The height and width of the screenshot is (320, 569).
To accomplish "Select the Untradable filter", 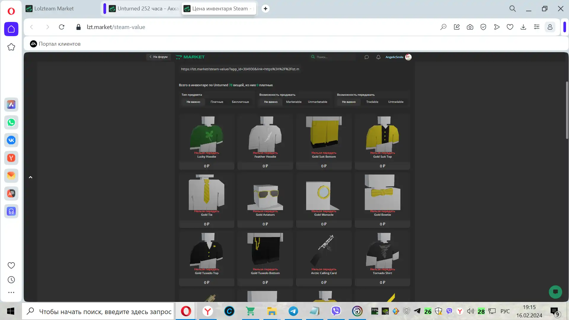I will (x=396, y=102).
